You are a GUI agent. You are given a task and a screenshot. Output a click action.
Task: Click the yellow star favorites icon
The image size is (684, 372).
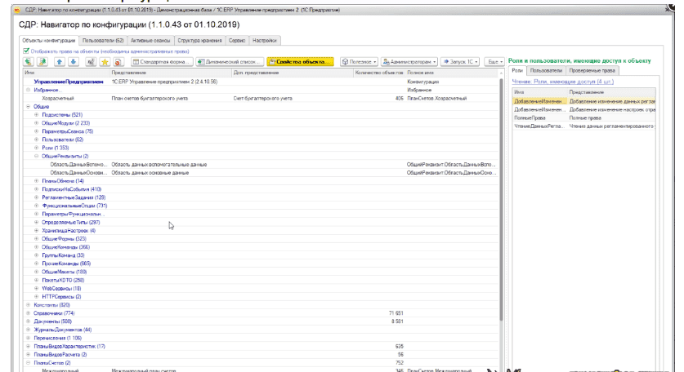104,61
